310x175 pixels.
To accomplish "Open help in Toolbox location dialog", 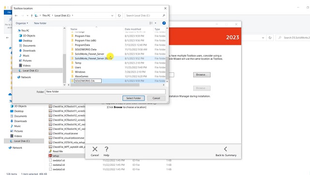I will click(x=164, y=23).
